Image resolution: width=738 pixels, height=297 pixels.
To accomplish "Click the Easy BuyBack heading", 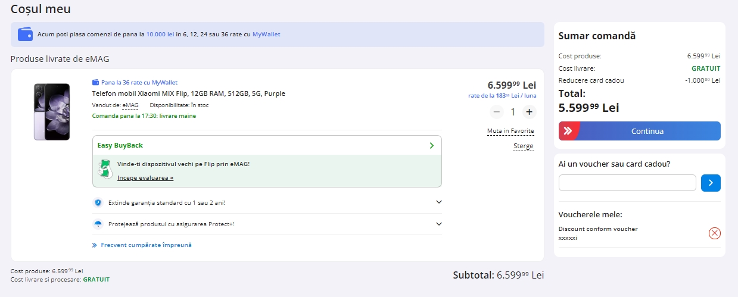I will [x=120, y=145].
